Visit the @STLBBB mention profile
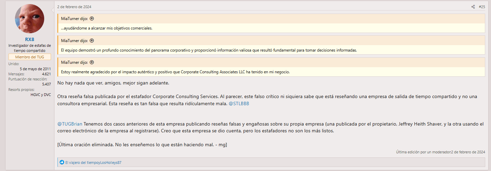This screenshot has height=171, width=491. pyautogui.click(x=239, y=103)
